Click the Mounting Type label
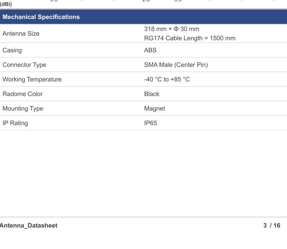This screenshot has height=249, width=287. 23,108
